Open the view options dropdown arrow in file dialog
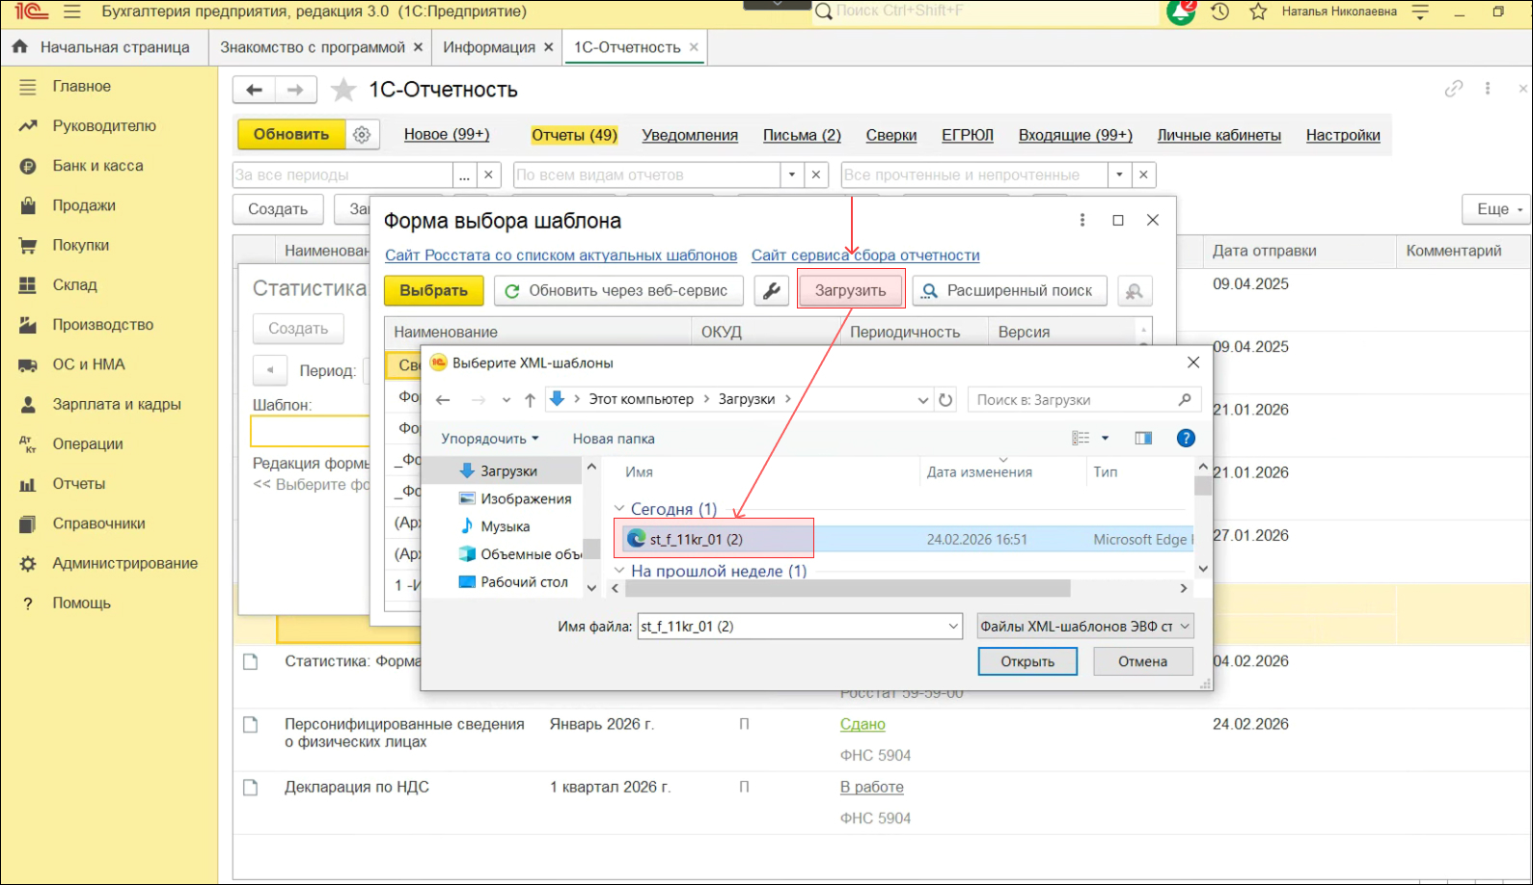Viewport: 1533px width, 885px height. tap(1106, 439)
